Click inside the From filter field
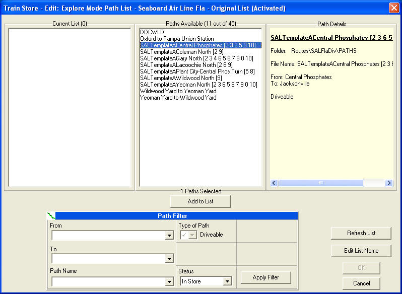Screen dimensions: 402x294 109,236
